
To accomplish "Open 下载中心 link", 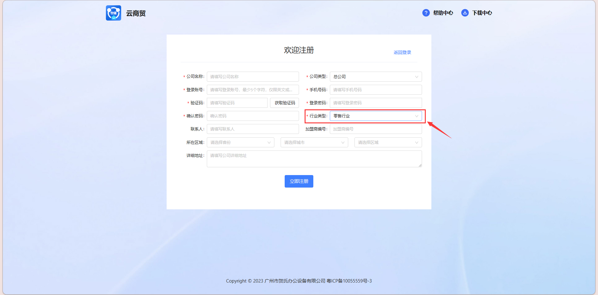I will pyautogui.click(x=482, y=13).
